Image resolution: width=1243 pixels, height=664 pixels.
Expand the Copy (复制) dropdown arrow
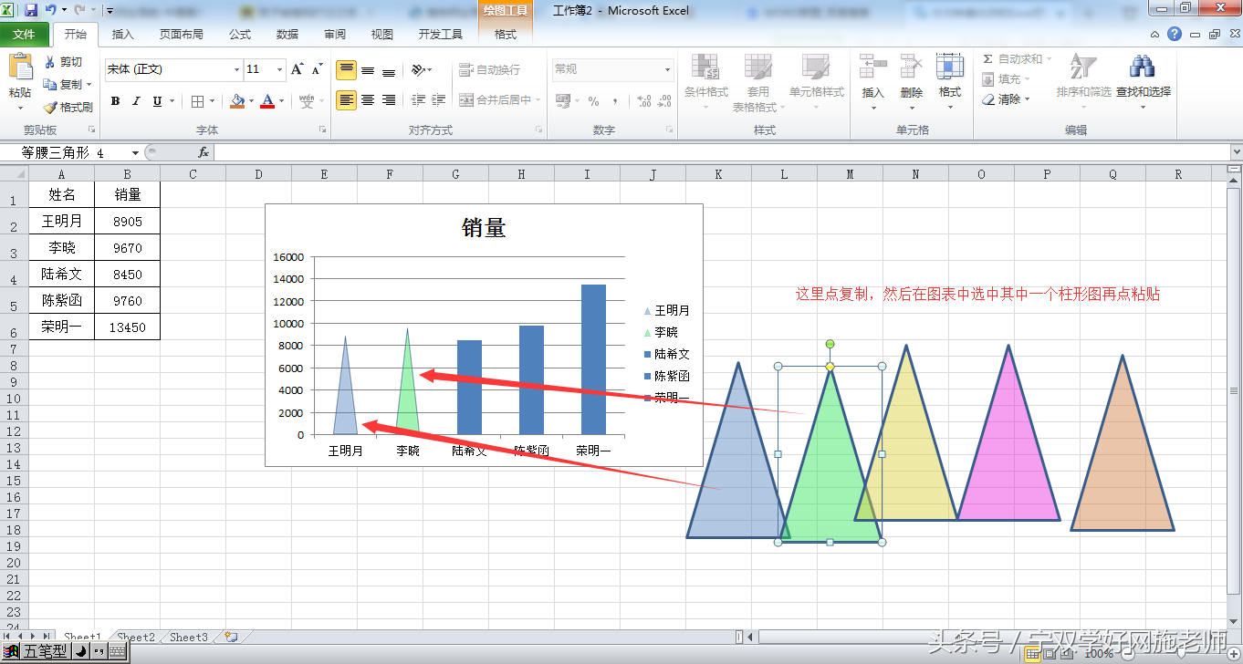(x=89, y=85)
